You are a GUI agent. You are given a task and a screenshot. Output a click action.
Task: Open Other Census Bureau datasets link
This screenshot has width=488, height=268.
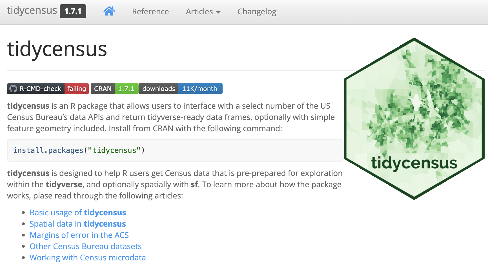click(x=86, y=246)
